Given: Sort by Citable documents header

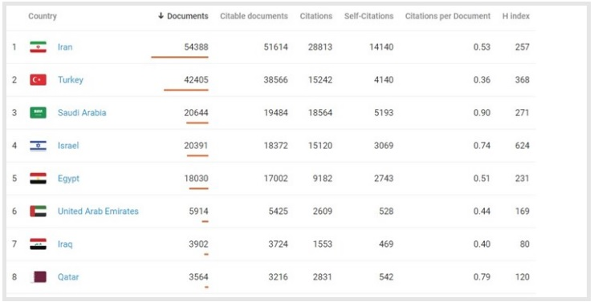Looking at the screenshot, I should (x=254, y=16).
